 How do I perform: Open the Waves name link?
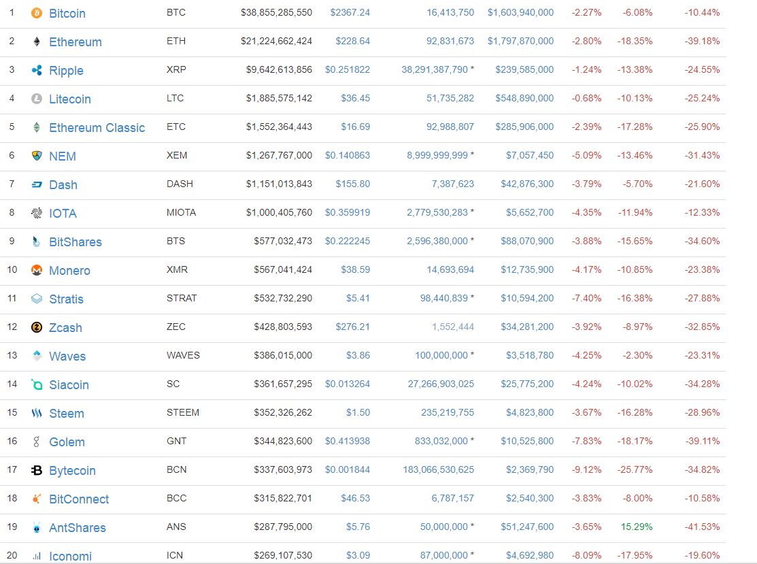pos(67,356)
